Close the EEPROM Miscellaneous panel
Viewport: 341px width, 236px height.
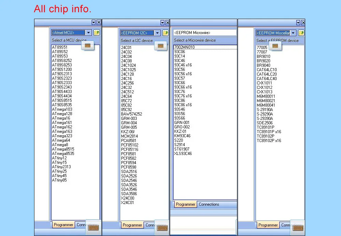coord(303,22)
